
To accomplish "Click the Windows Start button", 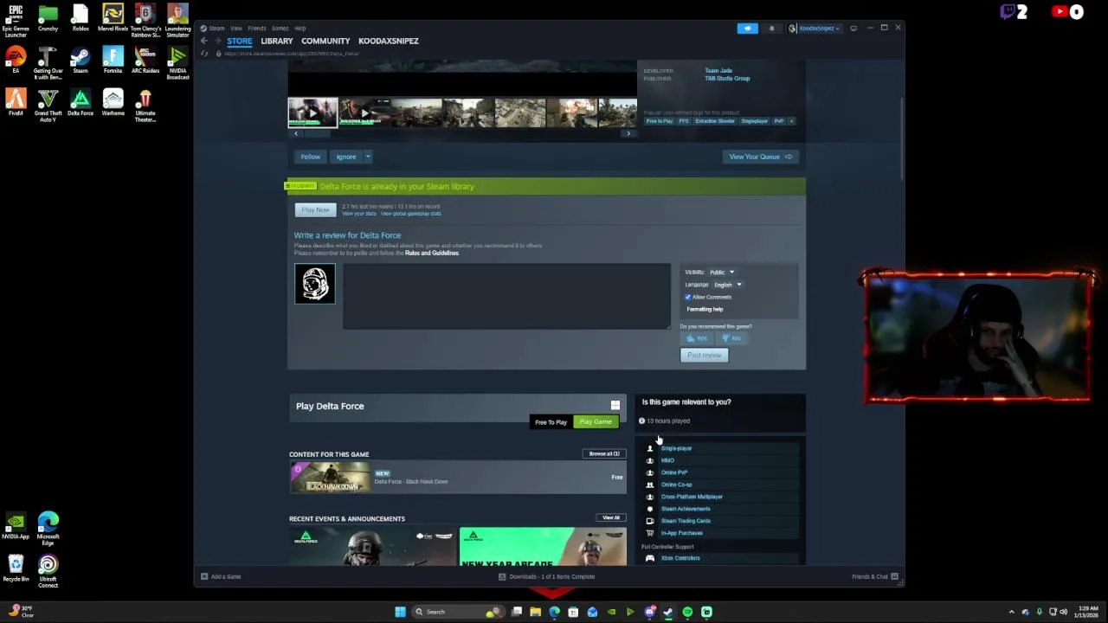I will 400,612.
